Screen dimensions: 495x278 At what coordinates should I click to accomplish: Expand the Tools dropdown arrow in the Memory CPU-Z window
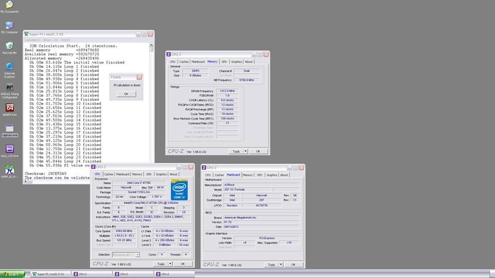tap(245, 151)
